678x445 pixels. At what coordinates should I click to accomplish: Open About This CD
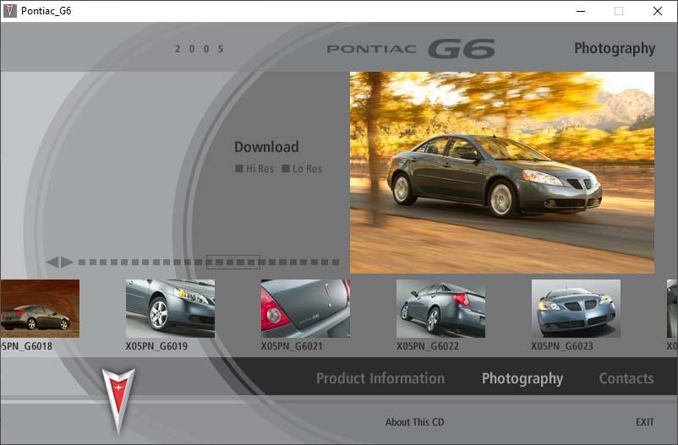415,422
